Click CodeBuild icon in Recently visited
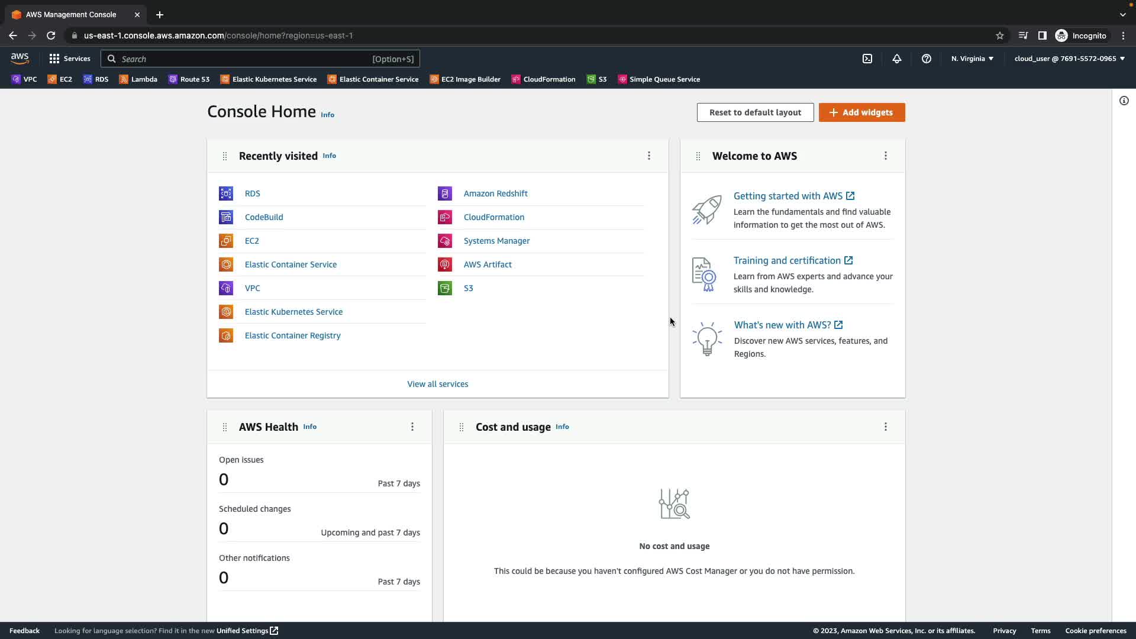1136x639 pixels. click(x=226, y=217)
